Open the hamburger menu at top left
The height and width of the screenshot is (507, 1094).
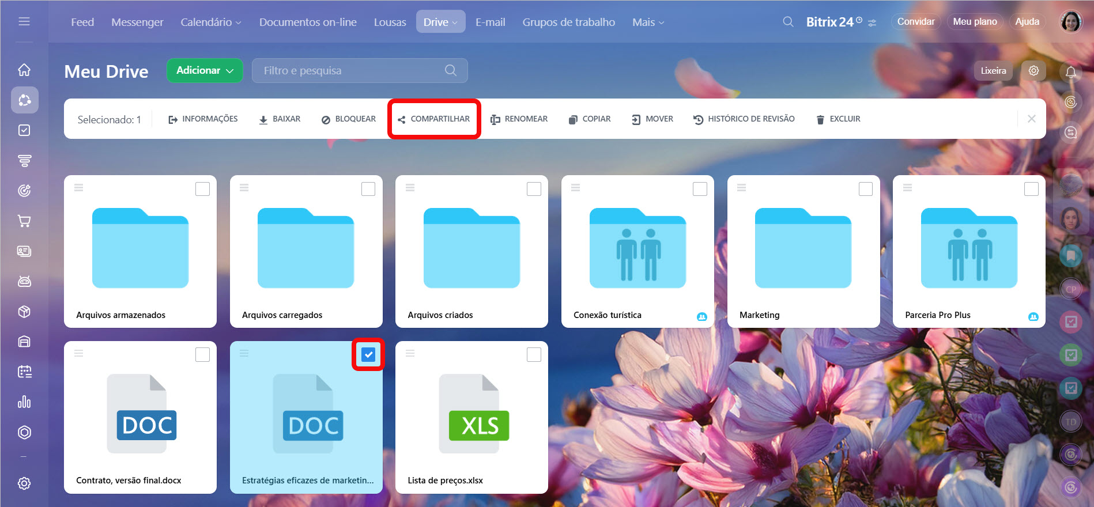[x=24, y=21]
